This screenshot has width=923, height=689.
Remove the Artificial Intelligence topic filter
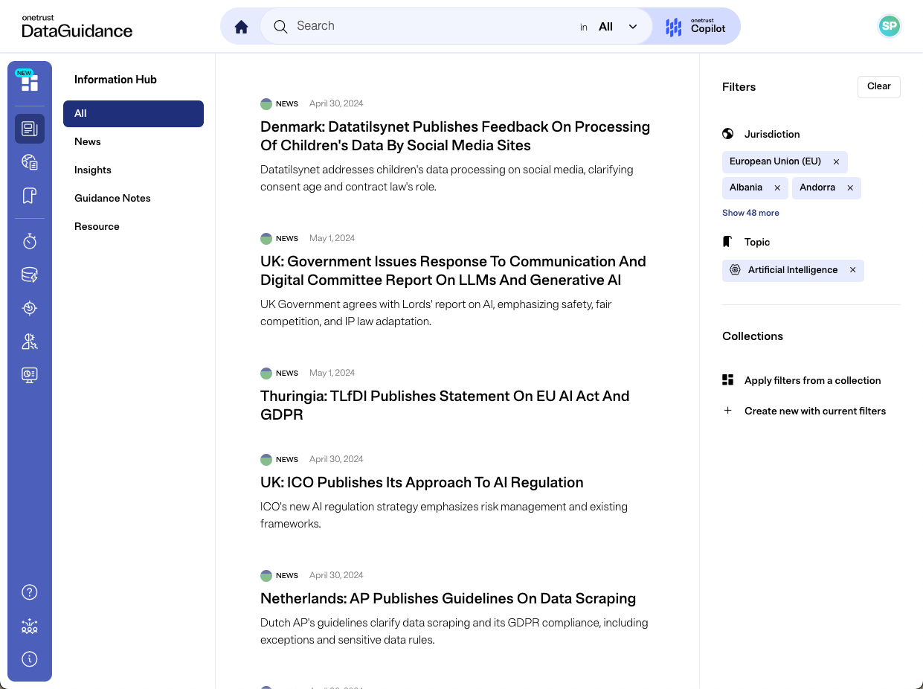click(x=853, y=270)
